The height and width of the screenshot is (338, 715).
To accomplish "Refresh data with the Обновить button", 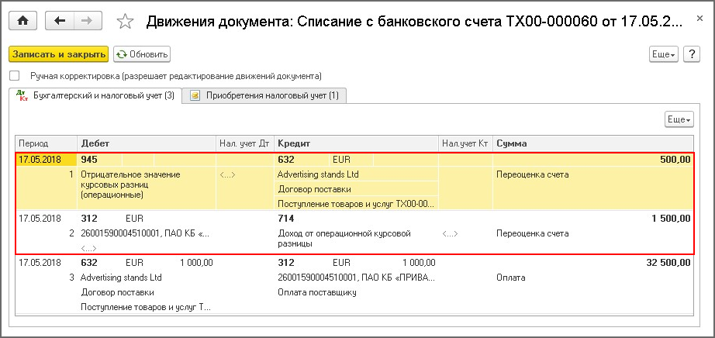I will (x=141, y=54).
